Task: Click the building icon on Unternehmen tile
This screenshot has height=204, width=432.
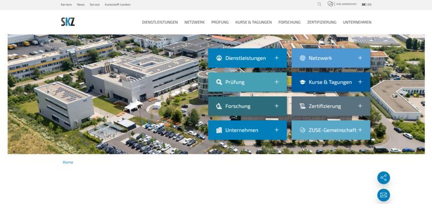Action: [219, 130]
